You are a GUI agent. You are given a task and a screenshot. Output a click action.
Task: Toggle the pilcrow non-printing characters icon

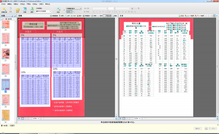[x=217, y=16]
